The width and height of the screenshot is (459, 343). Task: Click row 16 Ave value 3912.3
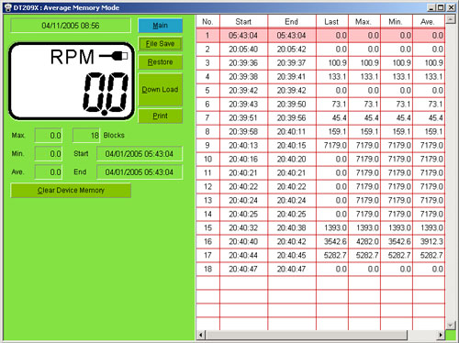click(429, 242)
